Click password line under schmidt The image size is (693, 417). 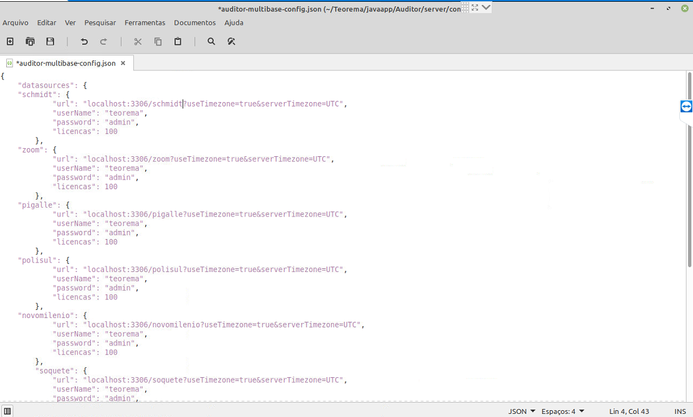(95, 122)
